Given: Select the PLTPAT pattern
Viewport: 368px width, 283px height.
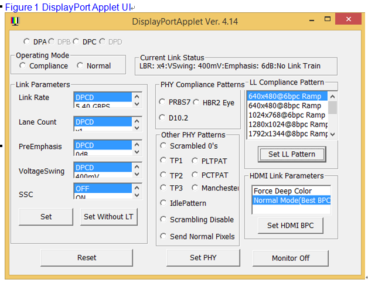Looking at the screenshot, I should 195,161.
